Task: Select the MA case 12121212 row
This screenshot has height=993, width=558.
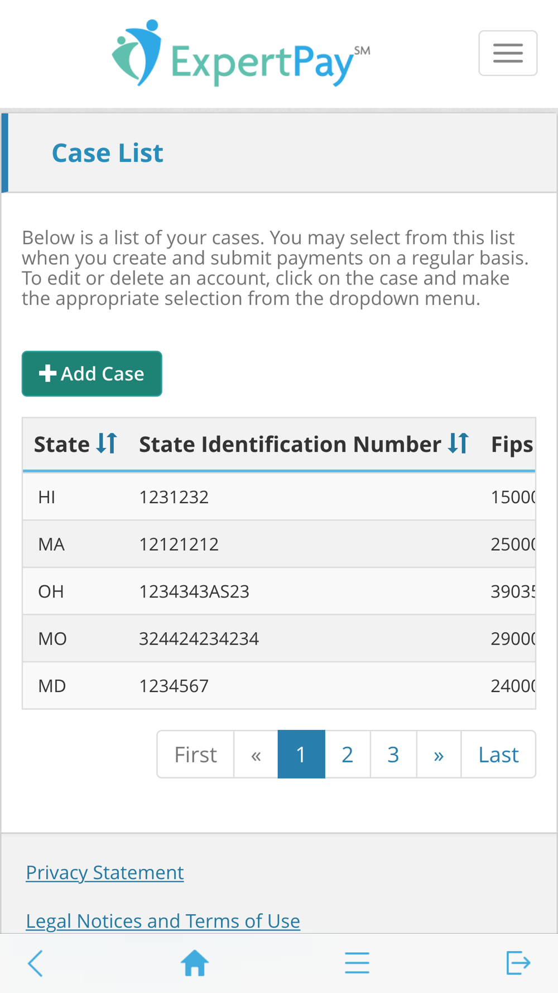Action: [x=279, y=545]
